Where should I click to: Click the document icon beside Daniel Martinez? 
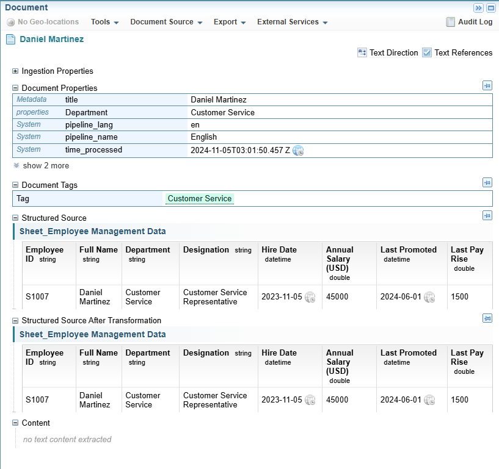pos(10,40)
